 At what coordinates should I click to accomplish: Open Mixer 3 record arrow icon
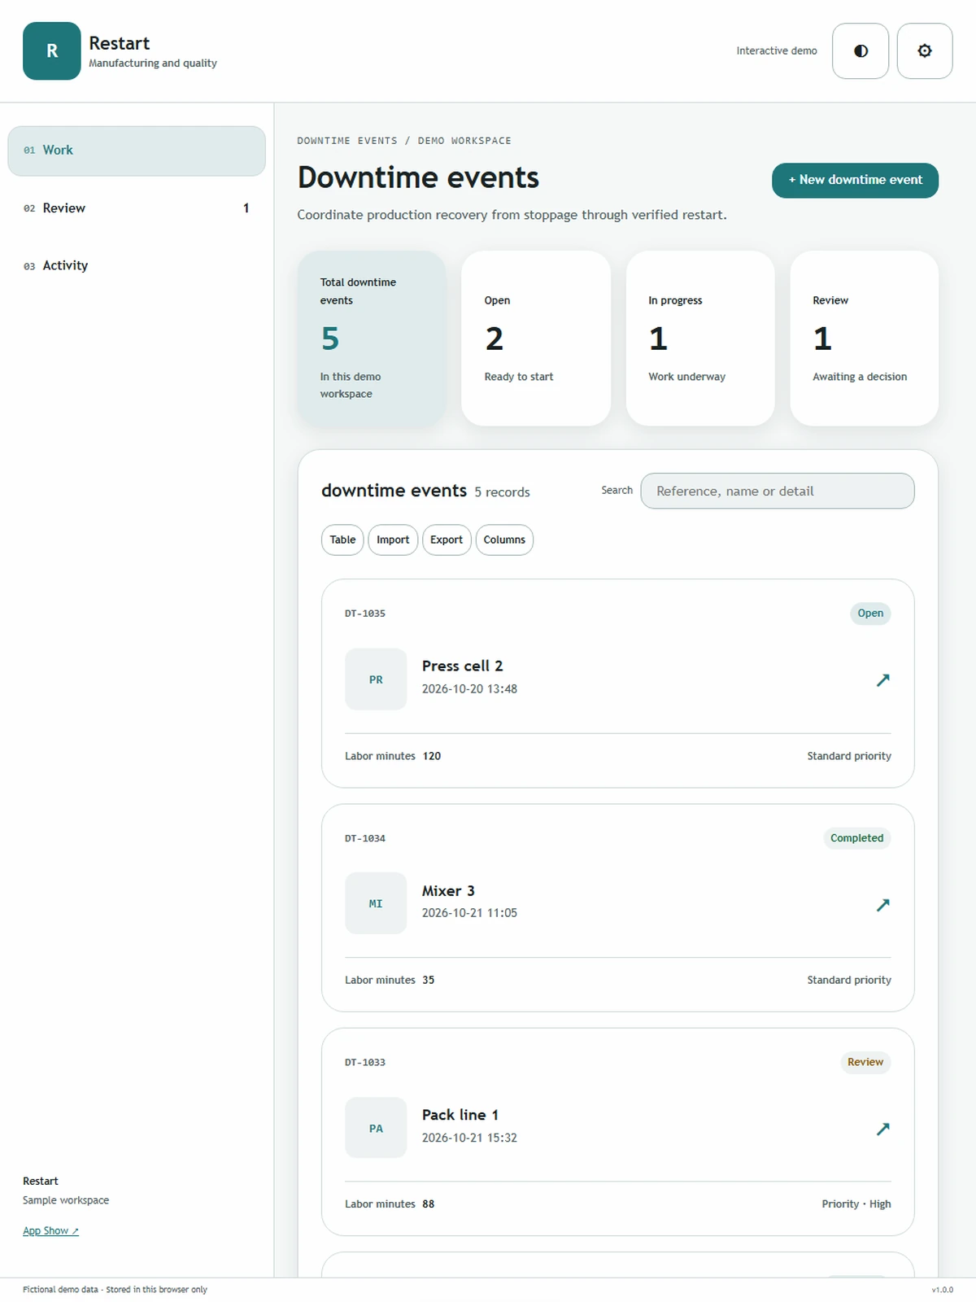coord(882,904)
